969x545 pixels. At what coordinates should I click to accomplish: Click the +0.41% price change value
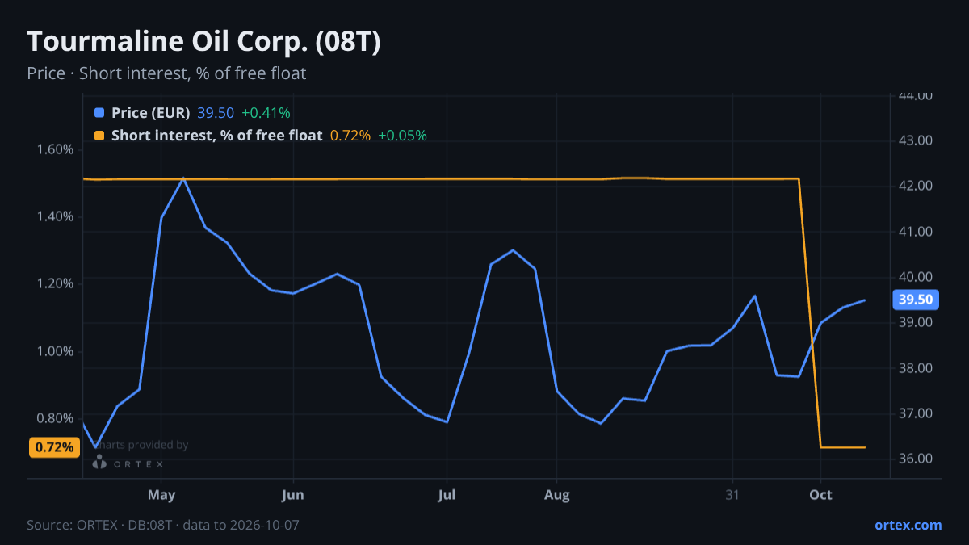click(266, 113)
